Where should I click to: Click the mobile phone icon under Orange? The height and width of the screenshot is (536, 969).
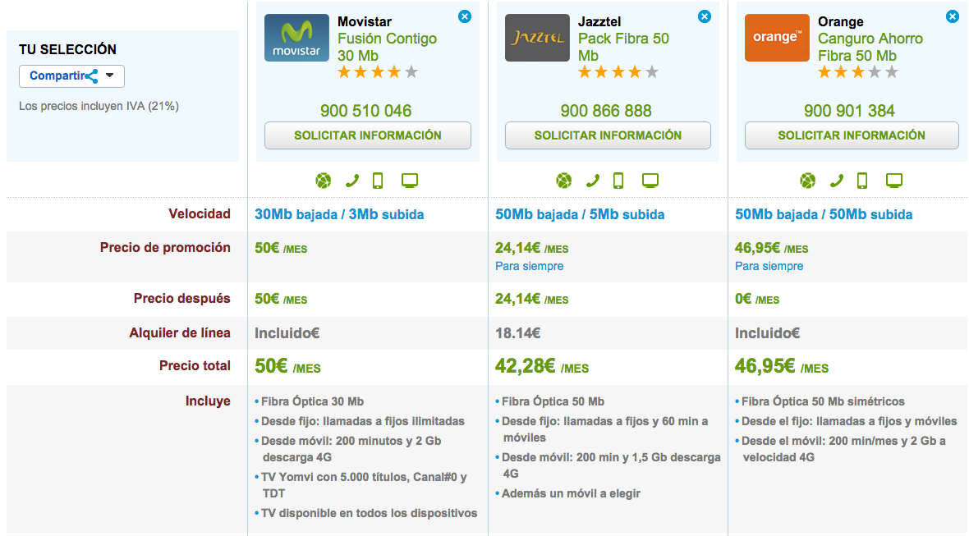(862, 181)
